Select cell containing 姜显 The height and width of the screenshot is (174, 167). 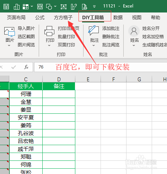26,110
